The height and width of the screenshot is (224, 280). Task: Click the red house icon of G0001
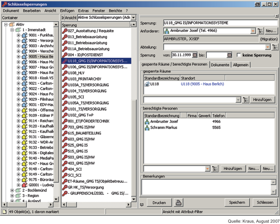pyautogui.click(x=24, y=185)
